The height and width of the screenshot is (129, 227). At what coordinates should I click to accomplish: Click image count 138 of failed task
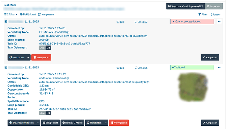click(x=120, y=22)
